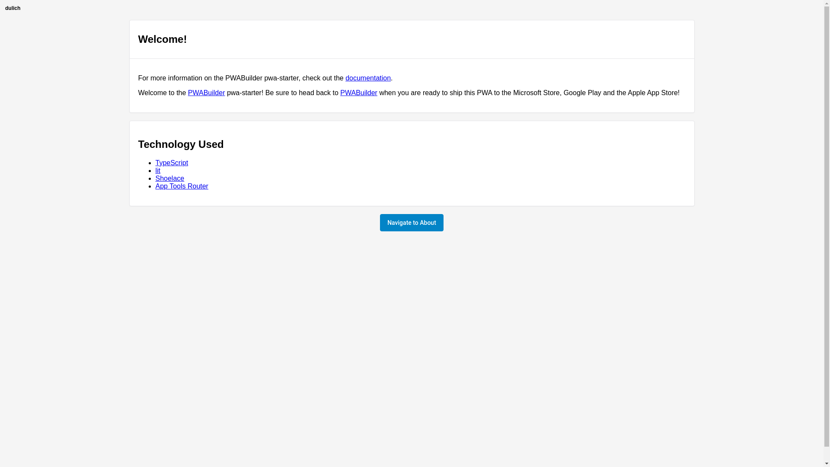Click the dulich app title
Viewport: 830px width, 467px height.
(x=13, y=8)
